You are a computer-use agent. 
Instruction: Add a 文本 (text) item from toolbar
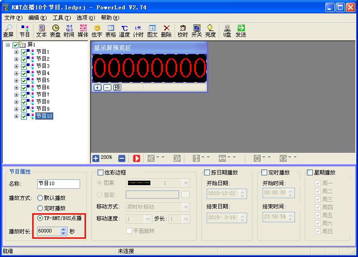41,31
